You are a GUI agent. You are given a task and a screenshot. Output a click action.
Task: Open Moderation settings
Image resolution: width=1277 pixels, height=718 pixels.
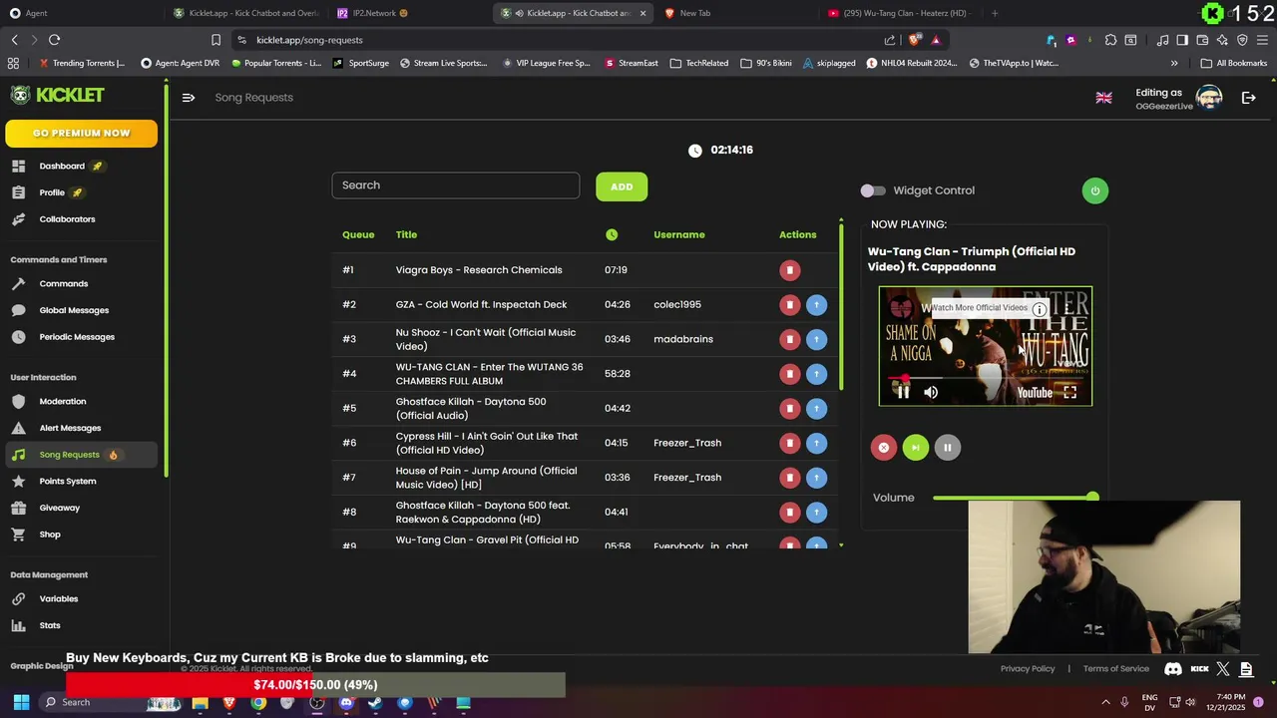click(x=62, y=401)
